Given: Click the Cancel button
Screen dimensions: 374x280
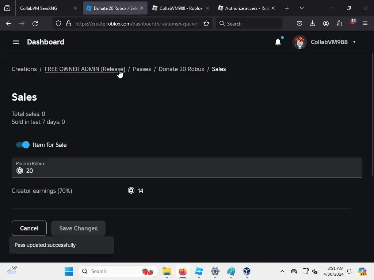Looking at the screenshot, I should 29,228.
